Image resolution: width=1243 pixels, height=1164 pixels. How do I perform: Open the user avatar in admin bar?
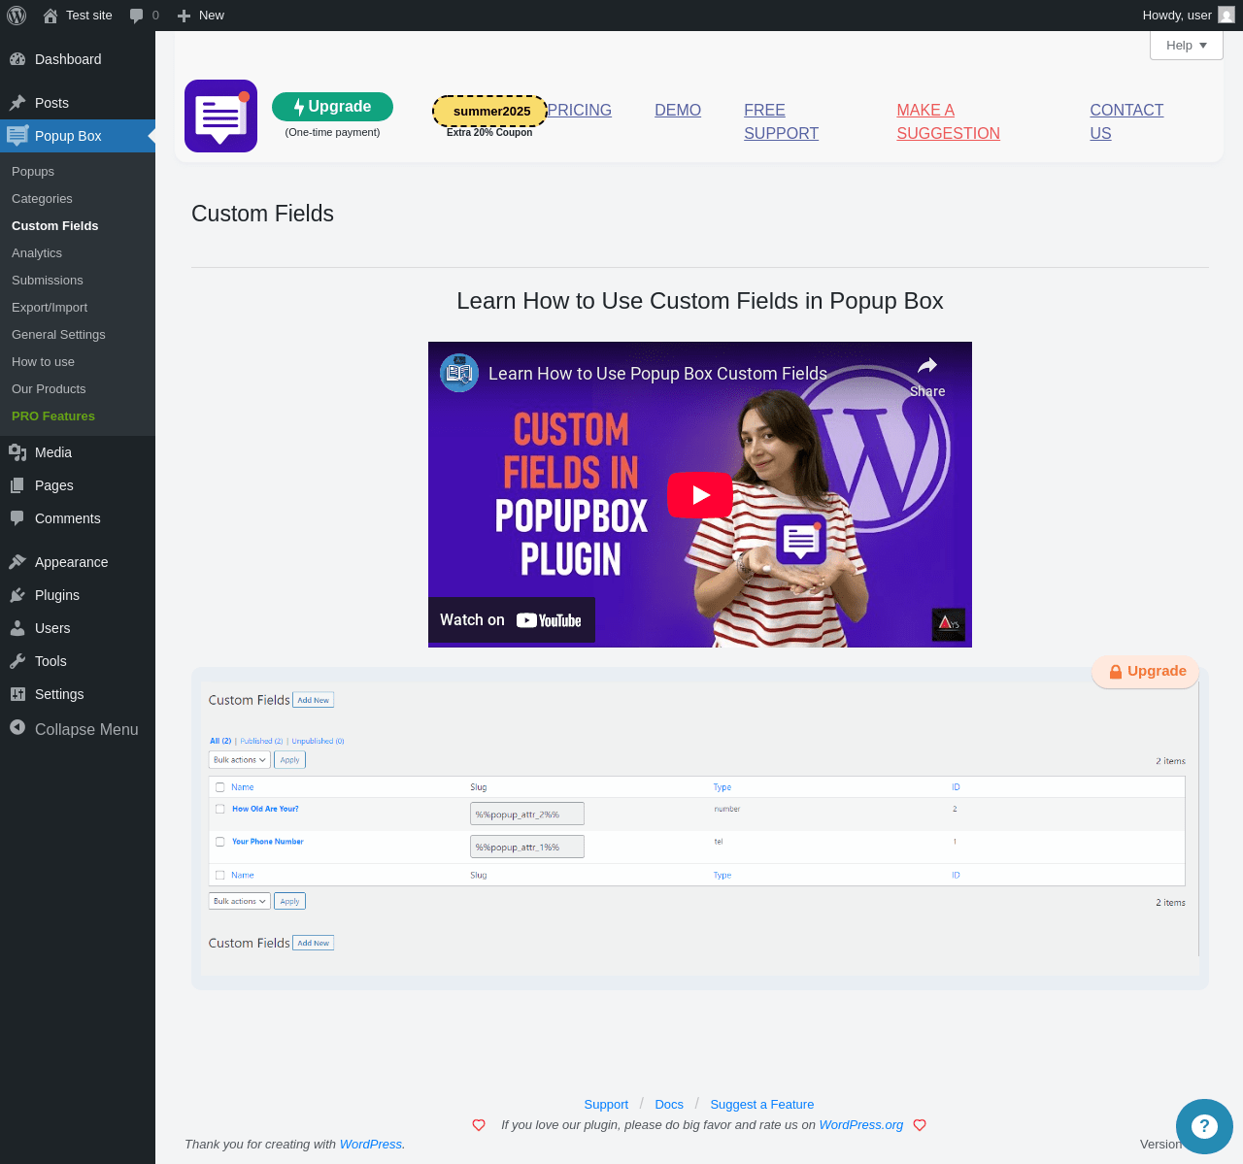coord(1226,15)
